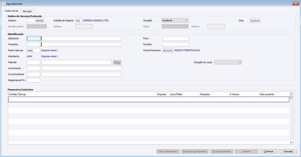Click the Contrato/Serviço column header
The width and height of the screenshot is (301, 157).
(x=82, y=95)
